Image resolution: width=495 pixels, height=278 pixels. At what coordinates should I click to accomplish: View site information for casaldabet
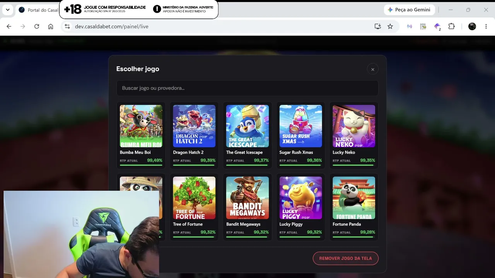67,26
